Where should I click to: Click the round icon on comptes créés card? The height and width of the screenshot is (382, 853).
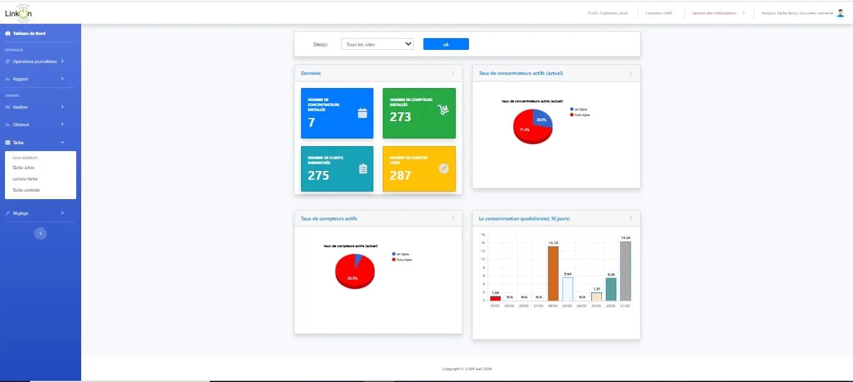point(444,168)
